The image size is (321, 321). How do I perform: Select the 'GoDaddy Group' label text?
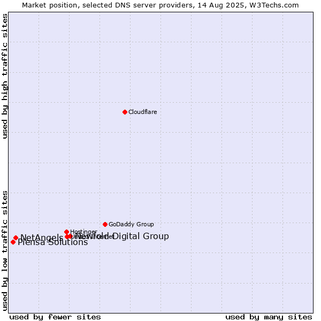(131, 224)
